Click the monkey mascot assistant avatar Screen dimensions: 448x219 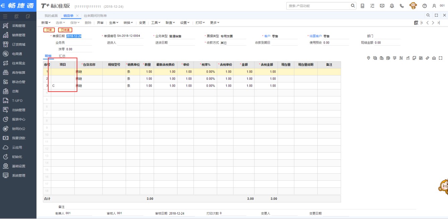click(413, 6)
